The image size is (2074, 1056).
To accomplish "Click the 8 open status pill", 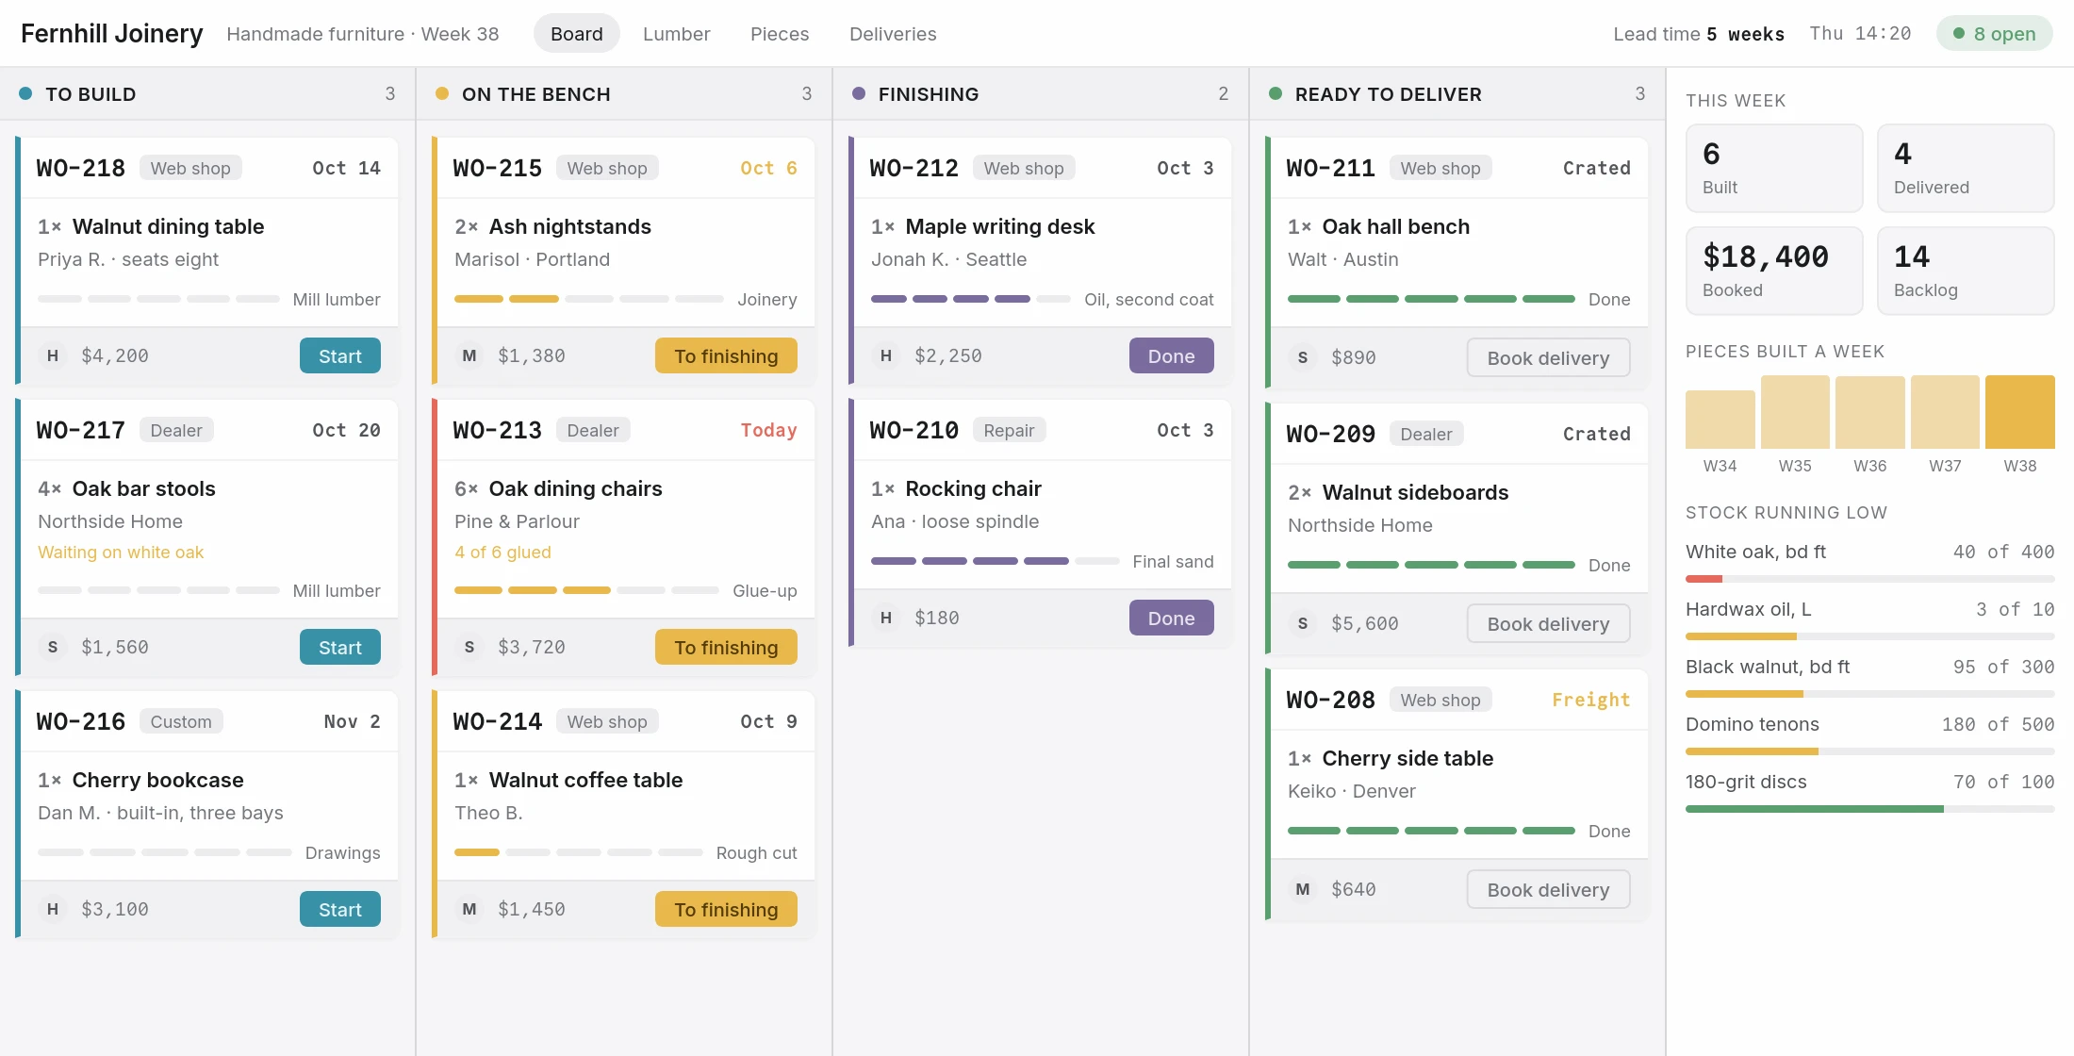I will point(1994,34).
